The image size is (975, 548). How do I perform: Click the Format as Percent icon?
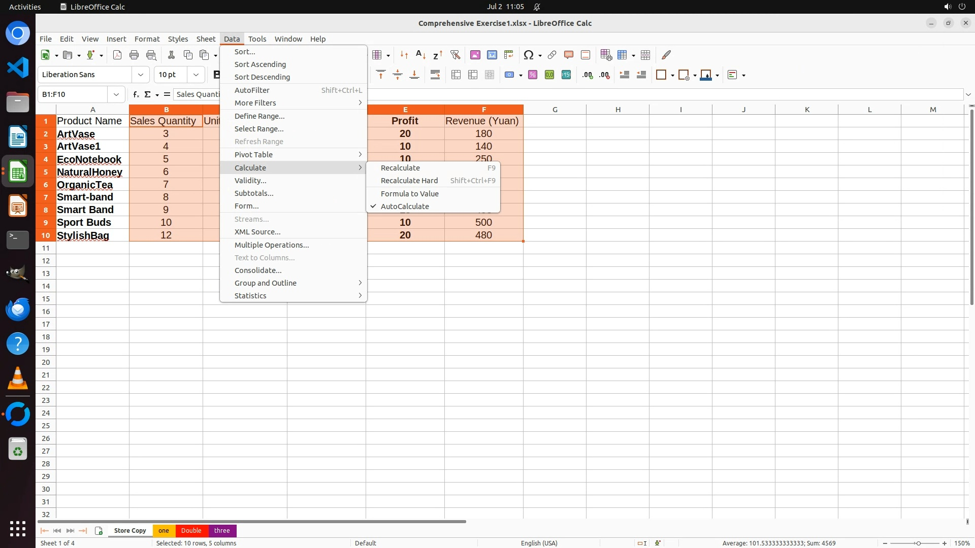533,75
